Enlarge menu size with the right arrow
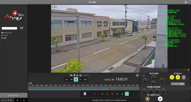 (x=24, y=100)
